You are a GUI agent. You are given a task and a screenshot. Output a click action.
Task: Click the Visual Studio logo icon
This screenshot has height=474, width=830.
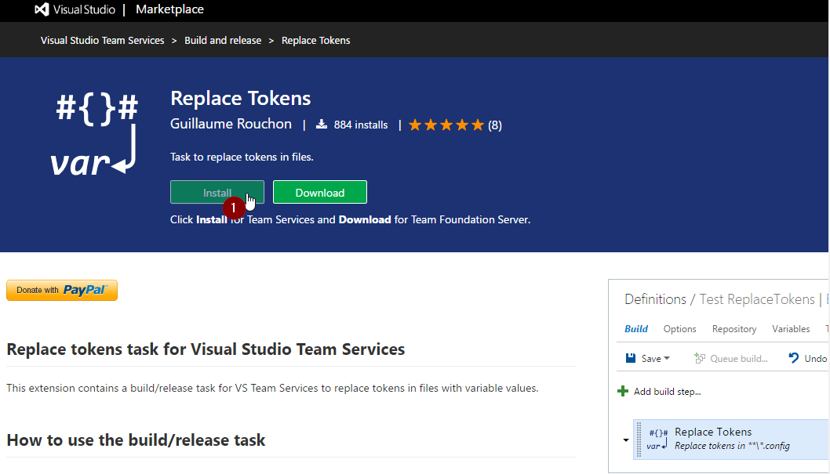tap(42, 9)
